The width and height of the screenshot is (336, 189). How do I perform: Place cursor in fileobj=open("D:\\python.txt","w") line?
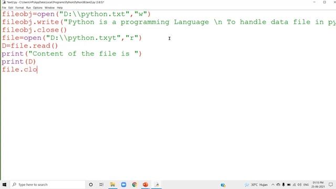point(76,14)
